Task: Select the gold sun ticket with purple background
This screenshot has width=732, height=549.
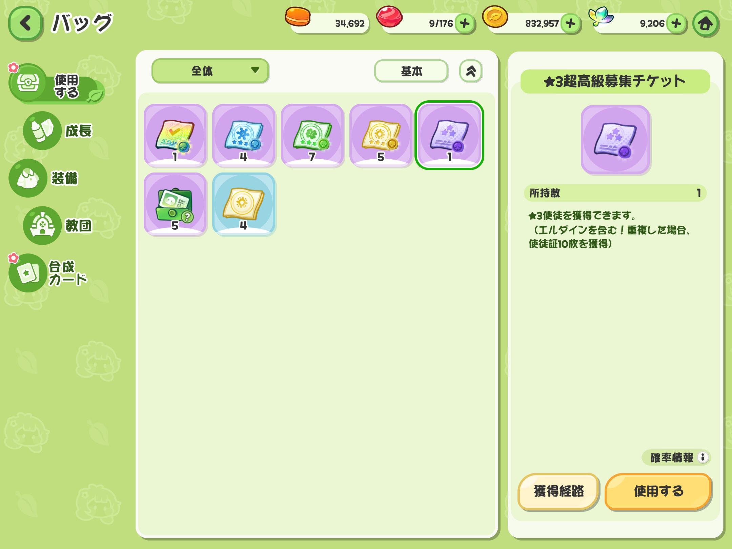Action: pos(381,136)
